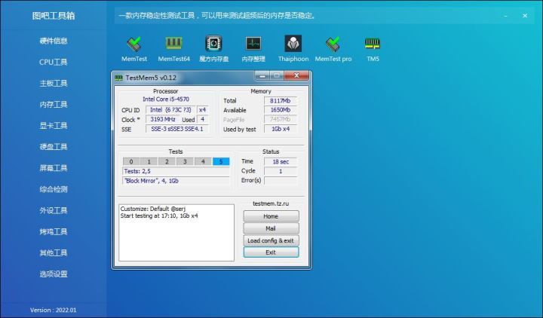Launch the TM5 tool icon
Viewport: 543px width, 318px height.
(x=373, y=46)
